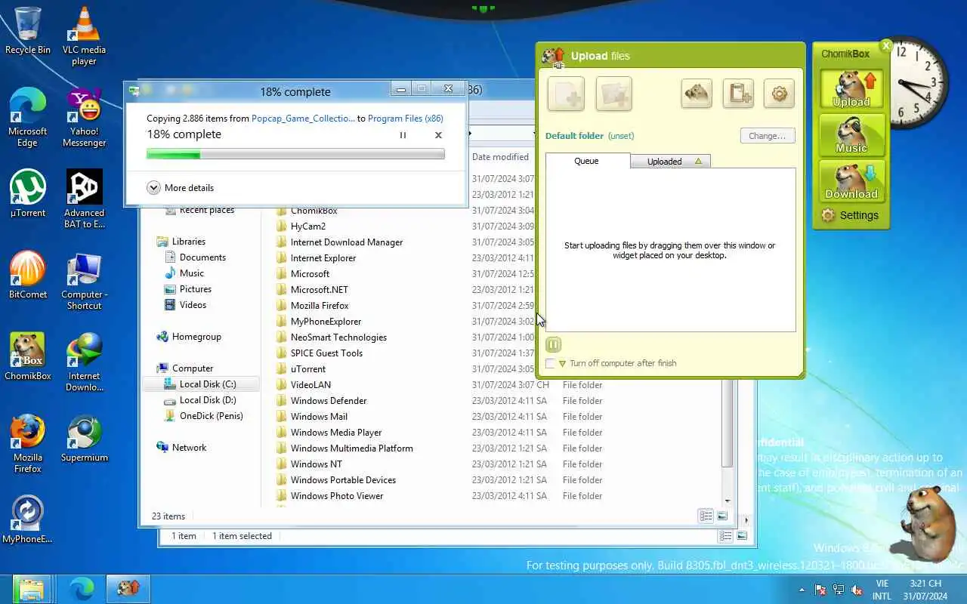Select the VideoLAN folder
This screenshot has height=604, width=967.
(303, 385)
